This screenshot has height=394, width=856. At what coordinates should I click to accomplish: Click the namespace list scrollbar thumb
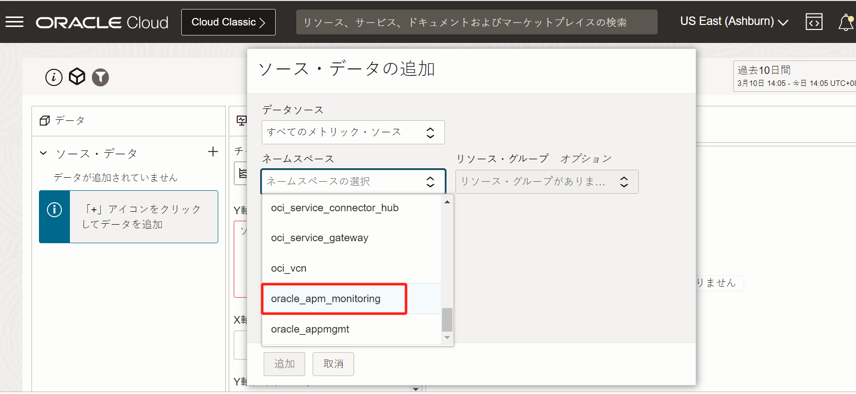447,320
